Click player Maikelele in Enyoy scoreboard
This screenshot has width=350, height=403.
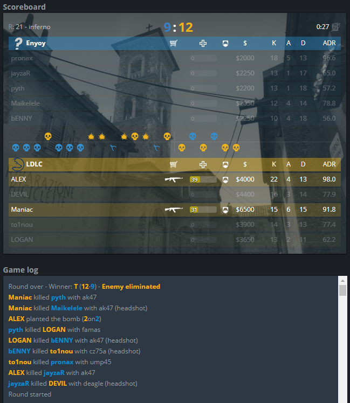click(x=25, y=103)
